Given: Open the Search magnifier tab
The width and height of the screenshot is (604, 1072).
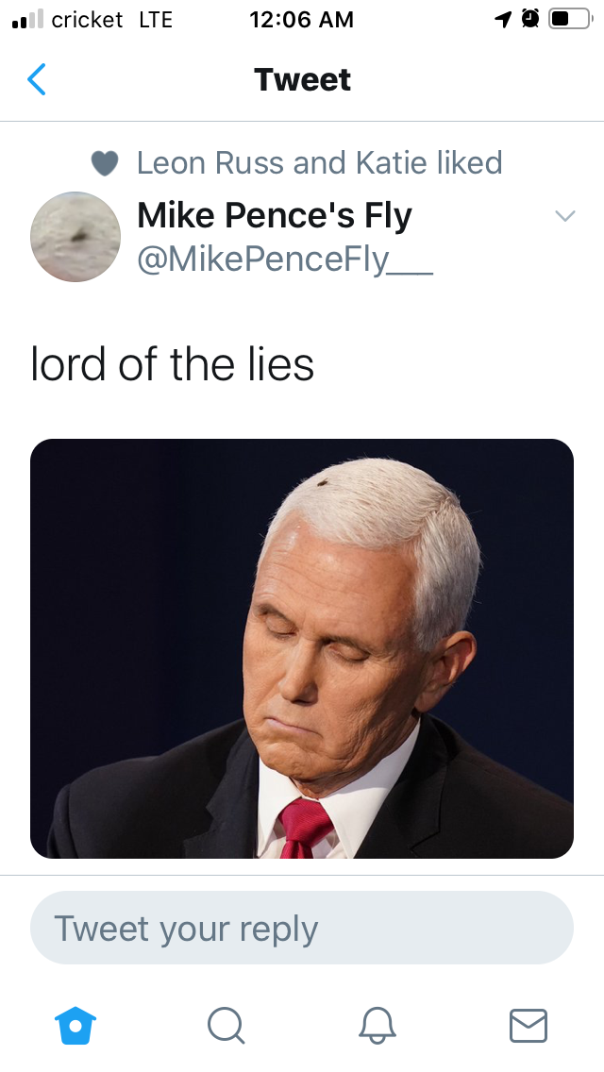Looking at the screenshot, I should click(x=226, y=1024).
